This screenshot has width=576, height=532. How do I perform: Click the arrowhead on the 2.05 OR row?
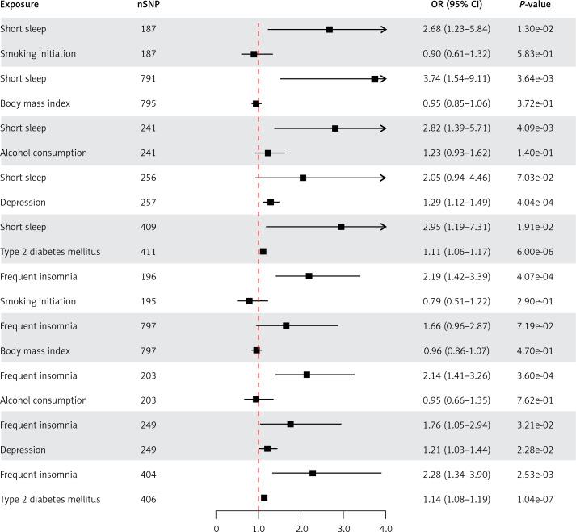pyautogui.click(x=382, y=178)
